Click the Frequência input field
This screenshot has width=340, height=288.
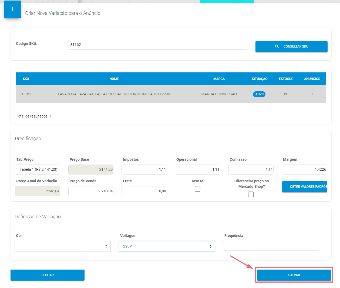[x=271, y=246]
